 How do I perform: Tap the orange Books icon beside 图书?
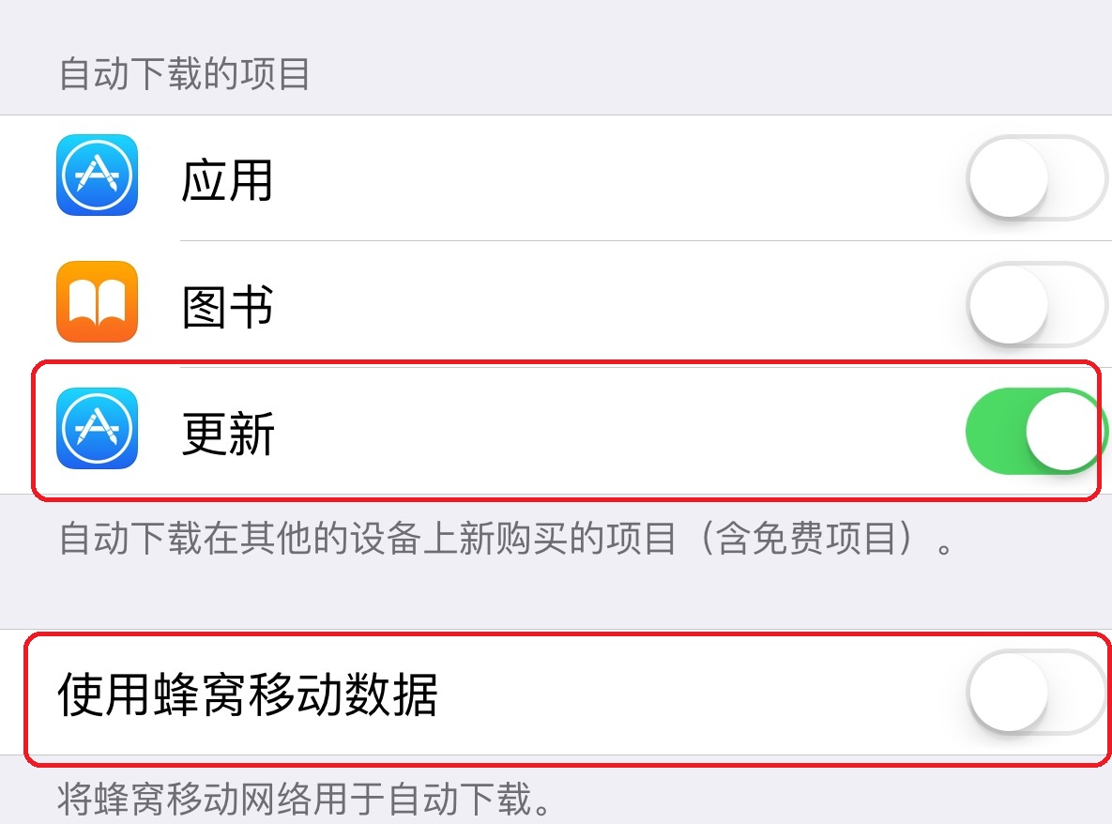coord(98,302)
